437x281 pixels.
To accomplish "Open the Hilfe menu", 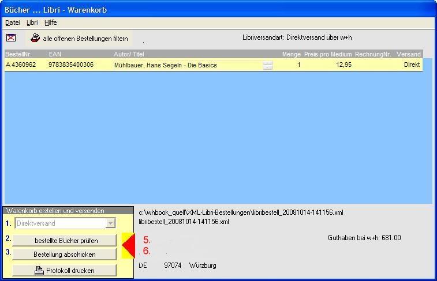I will pos(50,22).
